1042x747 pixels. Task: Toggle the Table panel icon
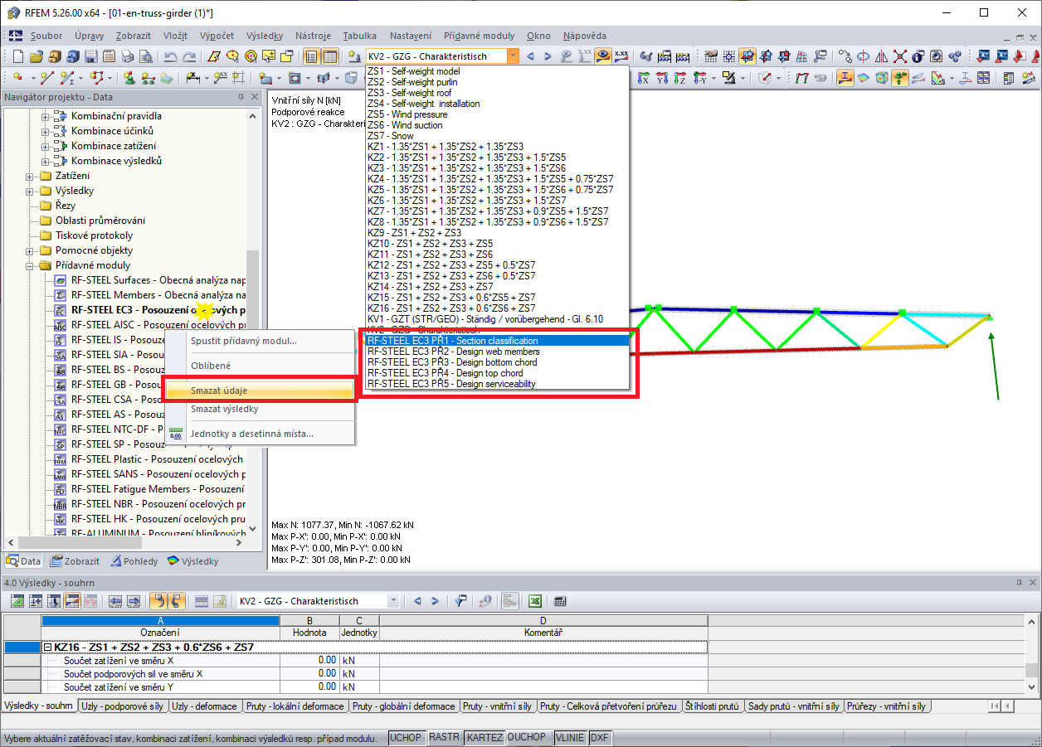coord(330,56)
